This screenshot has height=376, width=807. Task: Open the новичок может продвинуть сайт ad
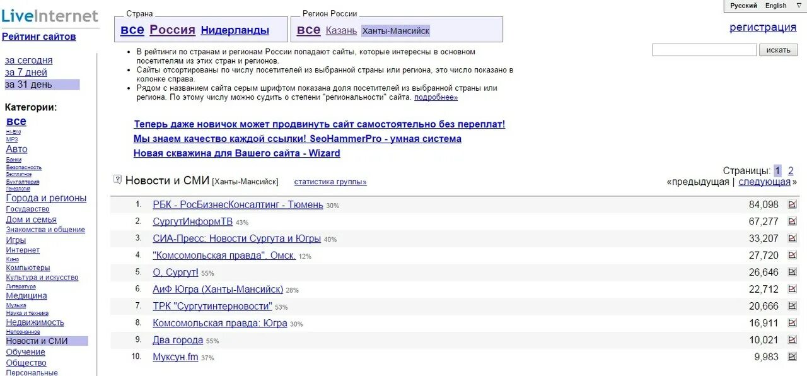coord(320,124)
